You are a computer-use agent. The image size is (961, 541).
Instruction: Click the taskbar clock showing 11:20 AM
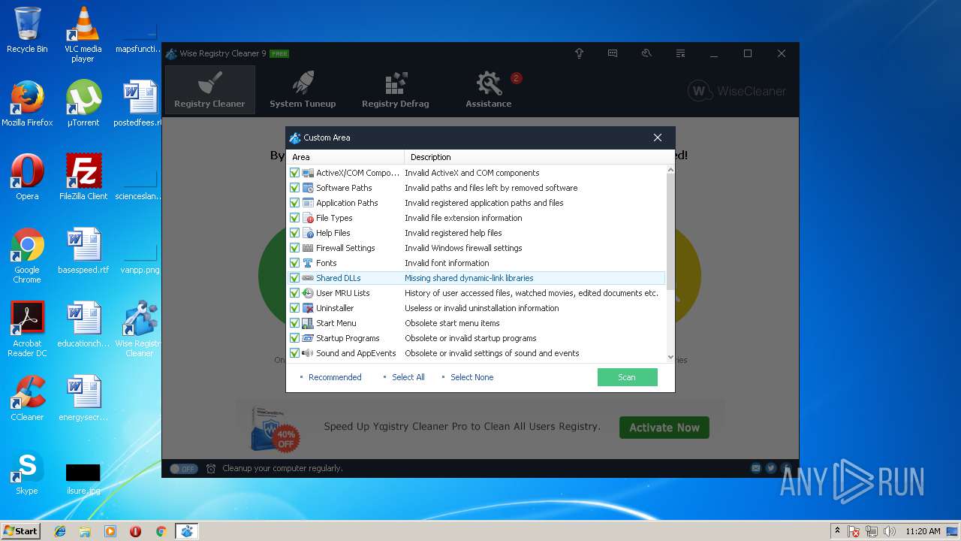923,531
